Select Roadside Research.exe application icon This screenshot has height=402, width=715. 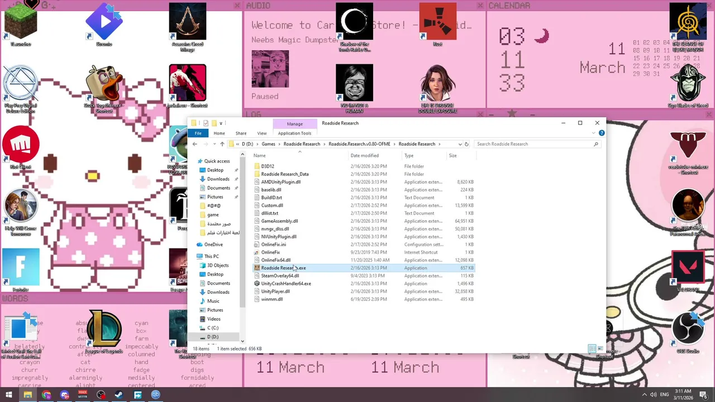click(257, 268)
